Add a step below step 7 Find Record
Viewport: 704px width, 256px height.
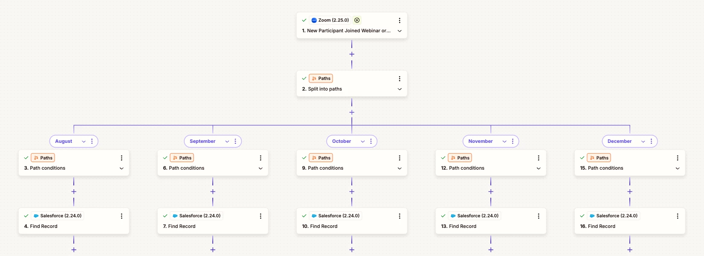(213, 250)
